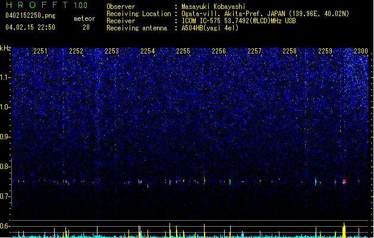Click the 2252 time marker
374x238 pixels.
click(76, 51)
